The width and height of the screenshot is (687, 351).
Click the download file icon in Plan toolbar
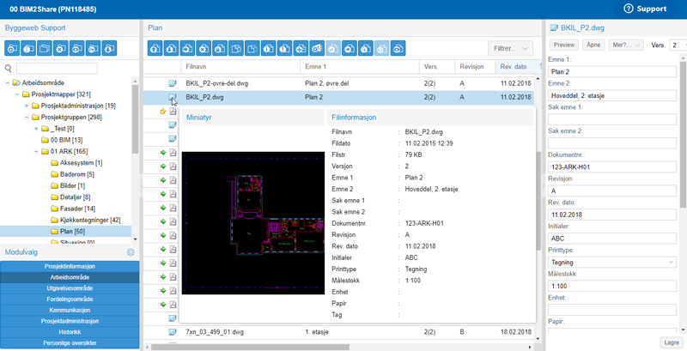click(x=171, y=48)
